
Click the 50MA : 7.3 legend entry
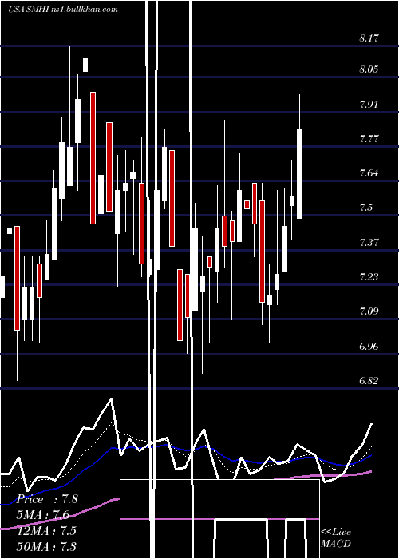point(46,546)
